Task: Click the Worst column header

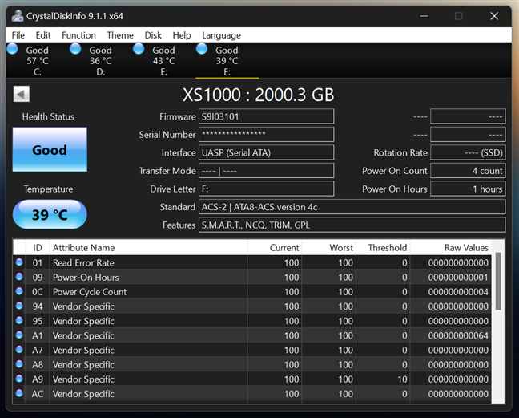Action: [x=328, y=247]
